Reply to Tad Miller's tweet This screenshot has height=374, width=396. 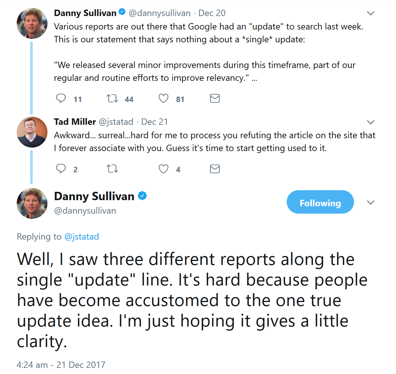pos(61,169)
